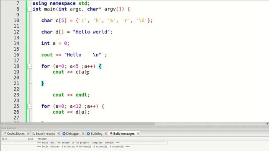Select the Build messages tab
269x151 pixels.
124,133
